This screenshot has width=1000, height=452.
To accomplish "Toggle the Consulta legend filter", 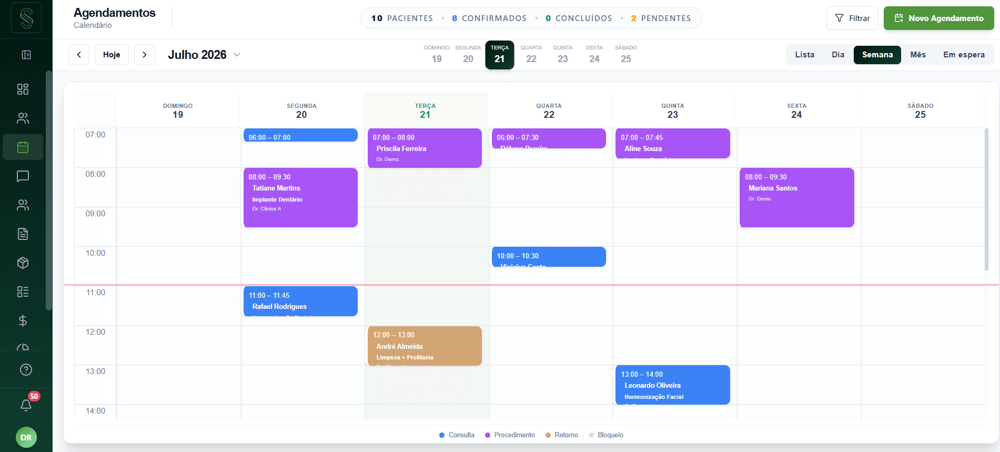I will point(457,435).
